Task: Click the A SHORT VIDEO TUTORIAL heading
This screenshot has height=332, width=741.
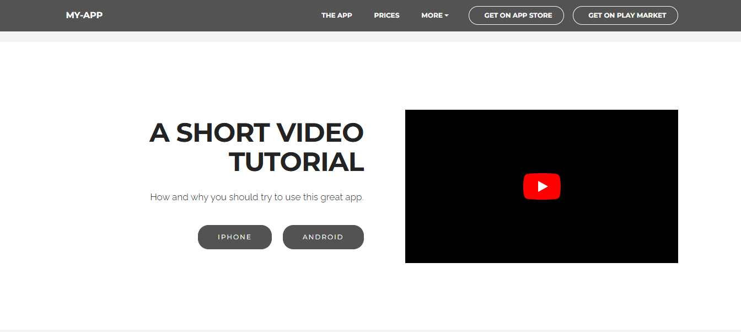Action: tap(257, 147)
